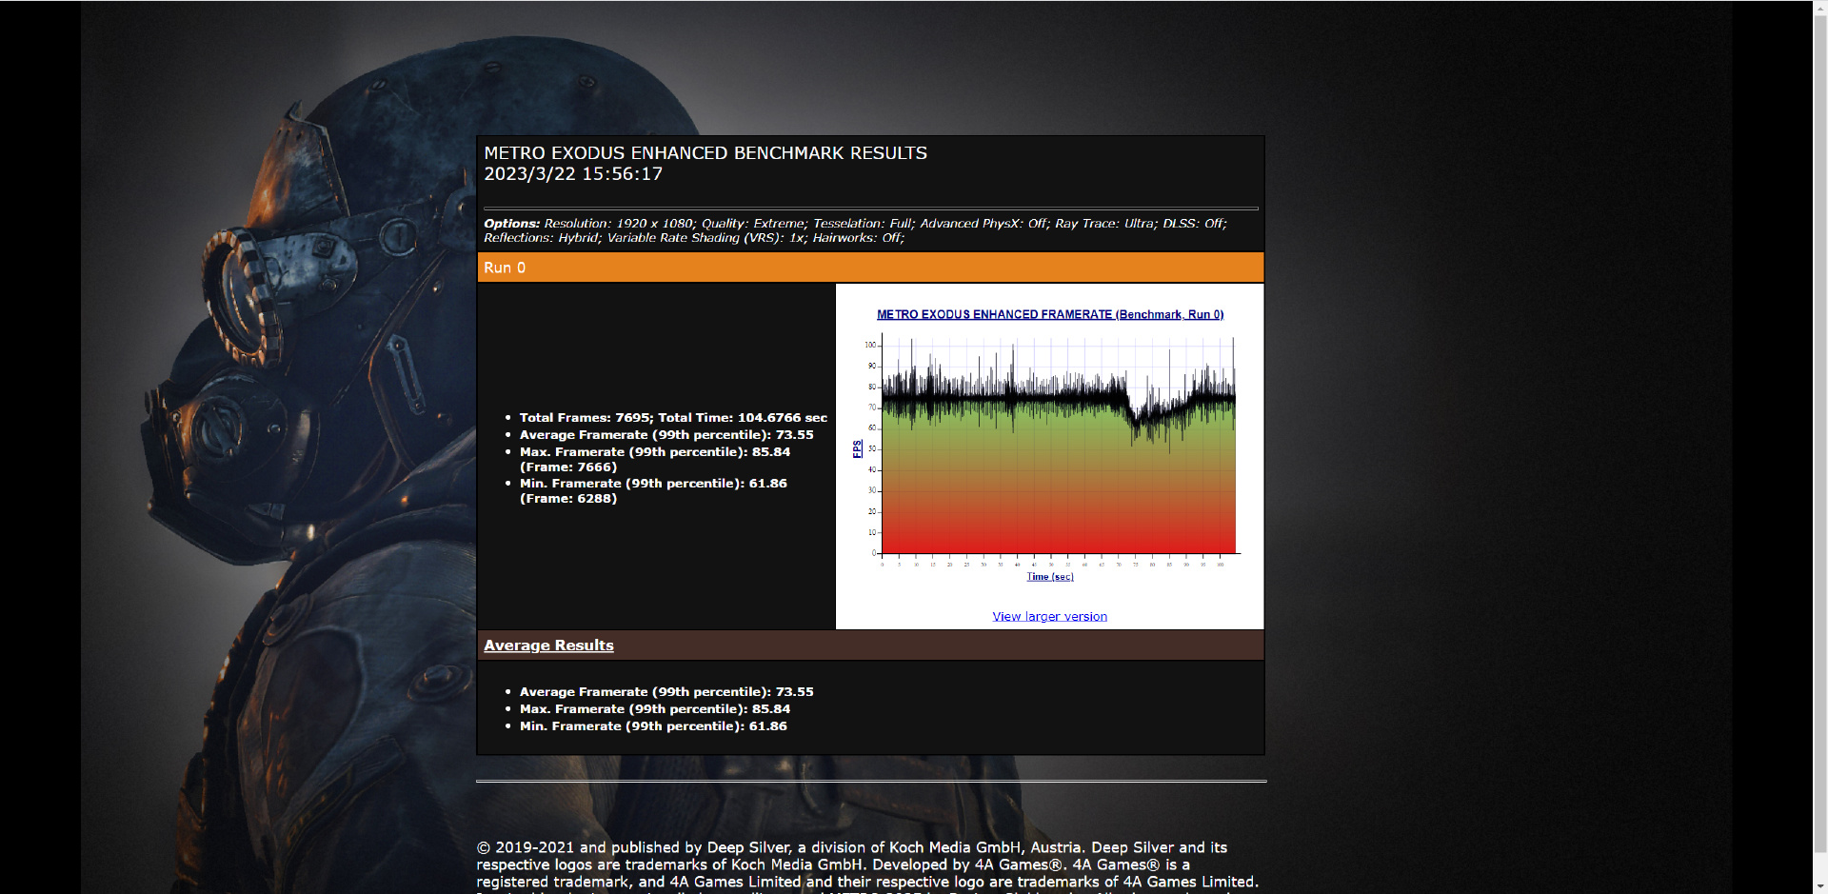Click the "METRO EXODUS ENHANCED BENCHMARK RESULTS" title
Screen dimensions: 1828x894
click(705, 153)
